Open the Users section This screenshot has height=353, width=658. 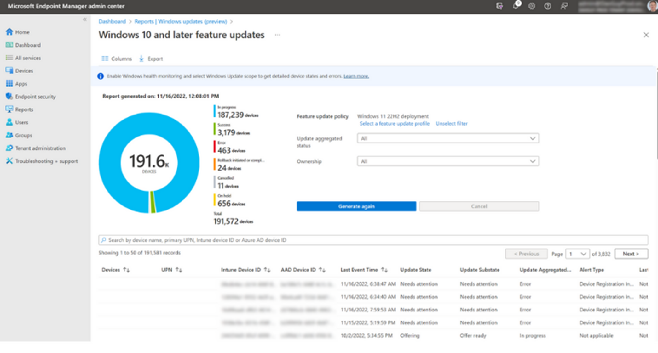(x=20, y=122)
